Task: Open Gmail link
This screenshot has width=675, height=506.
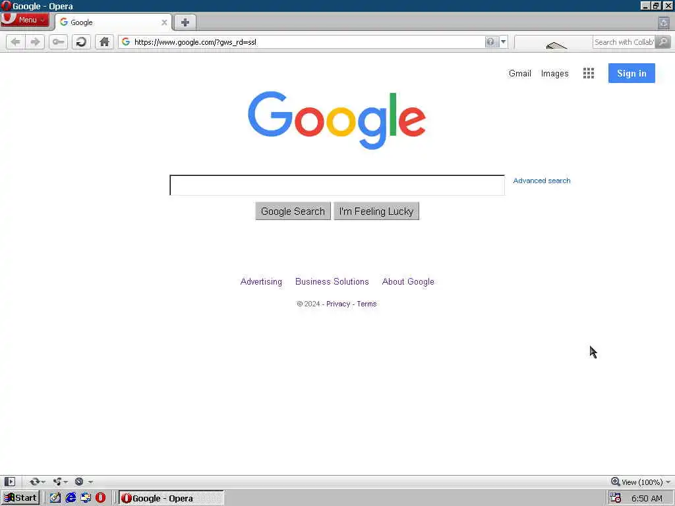Action: point(519,74)
